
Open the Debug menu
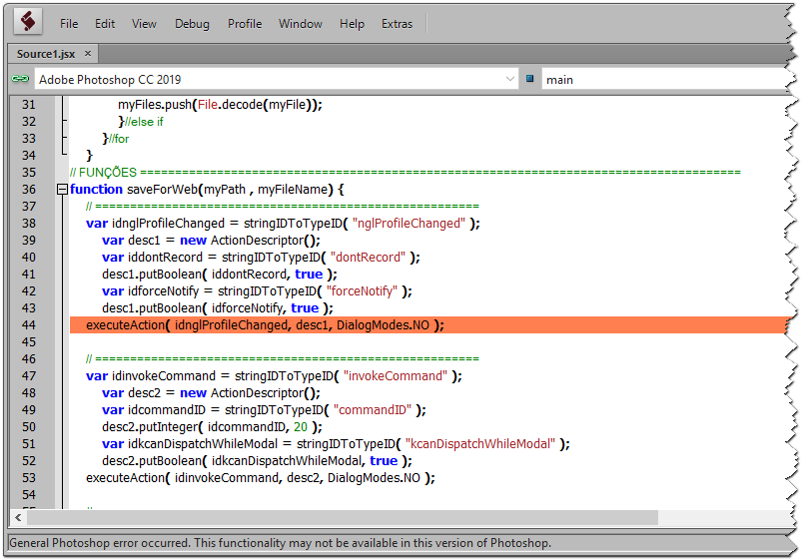[192, 24]
